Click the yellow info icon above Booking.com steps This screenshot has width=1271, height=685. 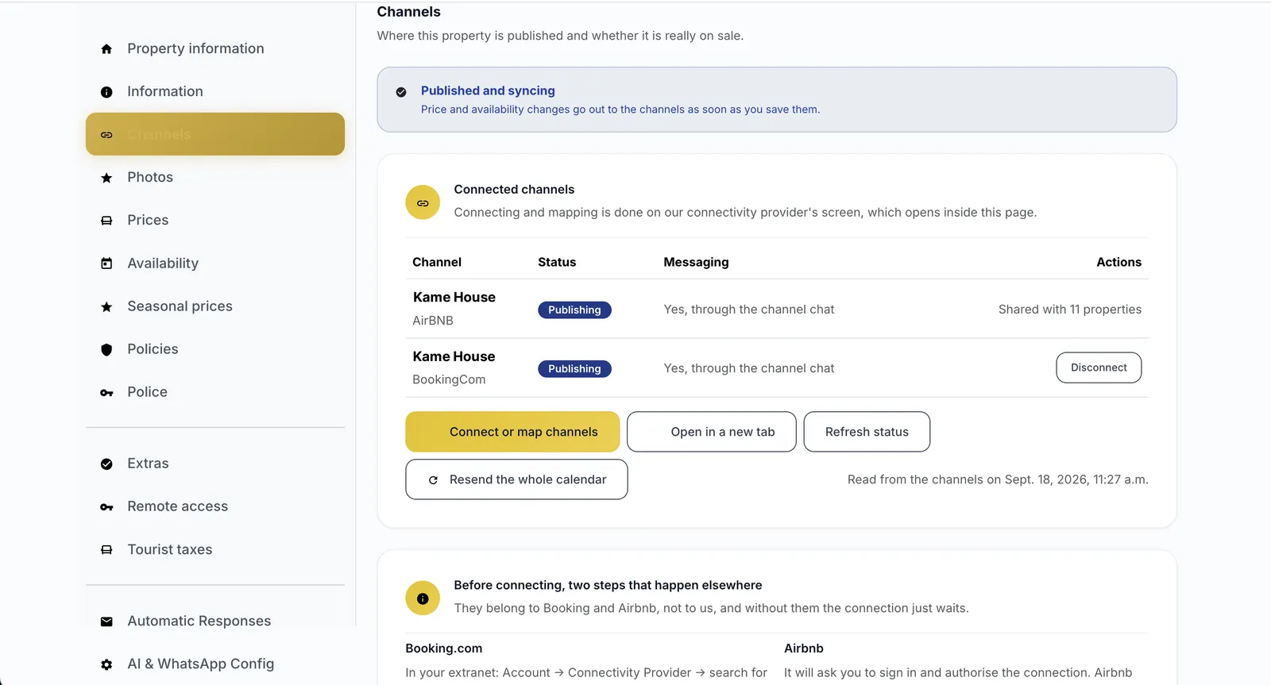pos(423,598)
